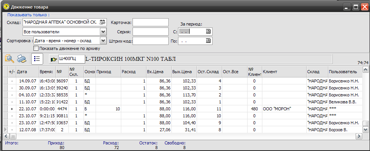Viewport: 370px width, 151px height.
Task: Enable Показать движение по архиву checkbox
Action: [36, 48]
